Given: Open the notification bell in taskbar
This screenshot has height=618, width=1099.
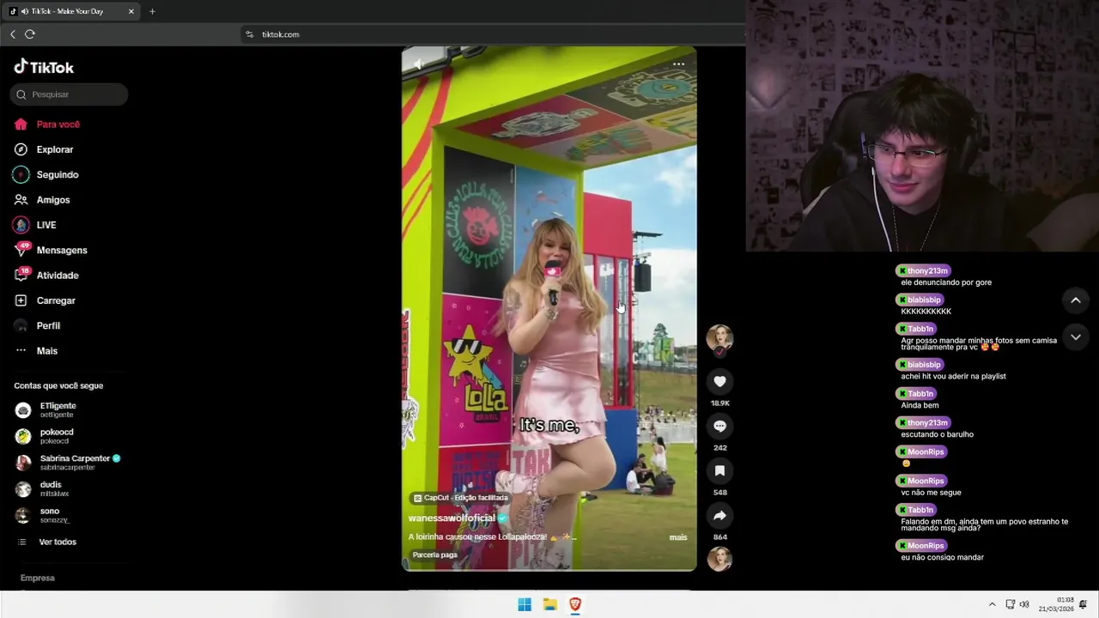Looking at the screenshot, I should pyautogui.click(x=1084, y=604).
